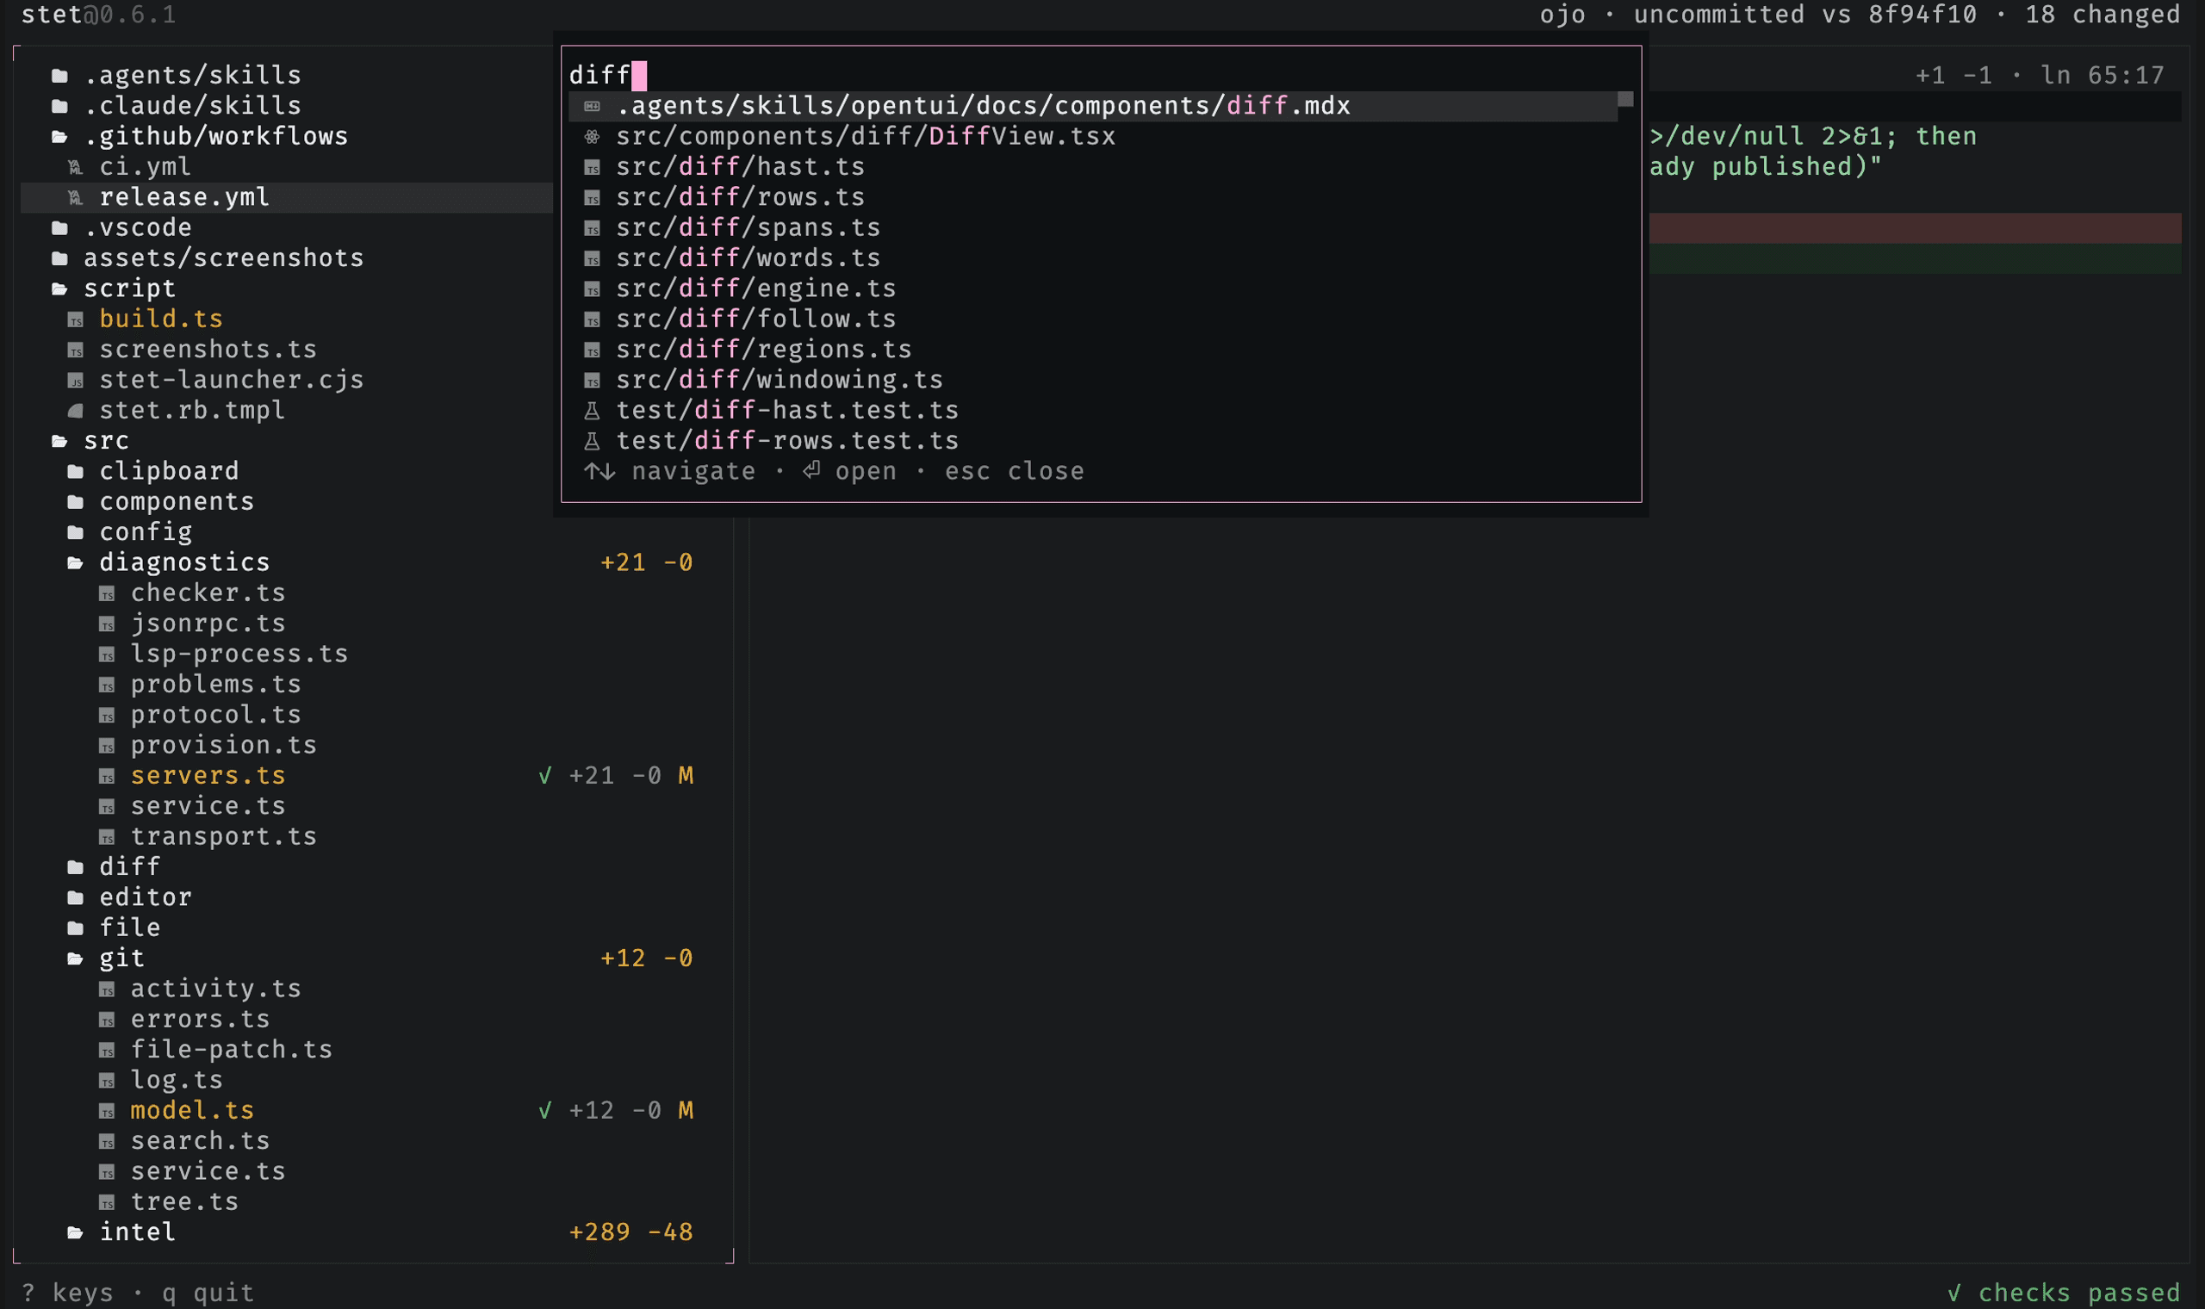Viewport: 2205px width, 1309px height.
Task: Open errors.ts in the file tree
Action: pos(200,1020)
